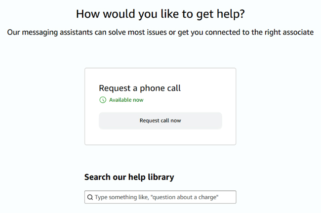This screenshot has width=321, height=213.
Task: Click the word library in the search heading
Action: pos(161,177)
